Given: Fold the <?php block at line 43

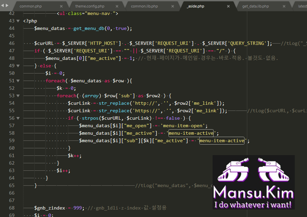Looking at the screenshot, I should 18,21.
